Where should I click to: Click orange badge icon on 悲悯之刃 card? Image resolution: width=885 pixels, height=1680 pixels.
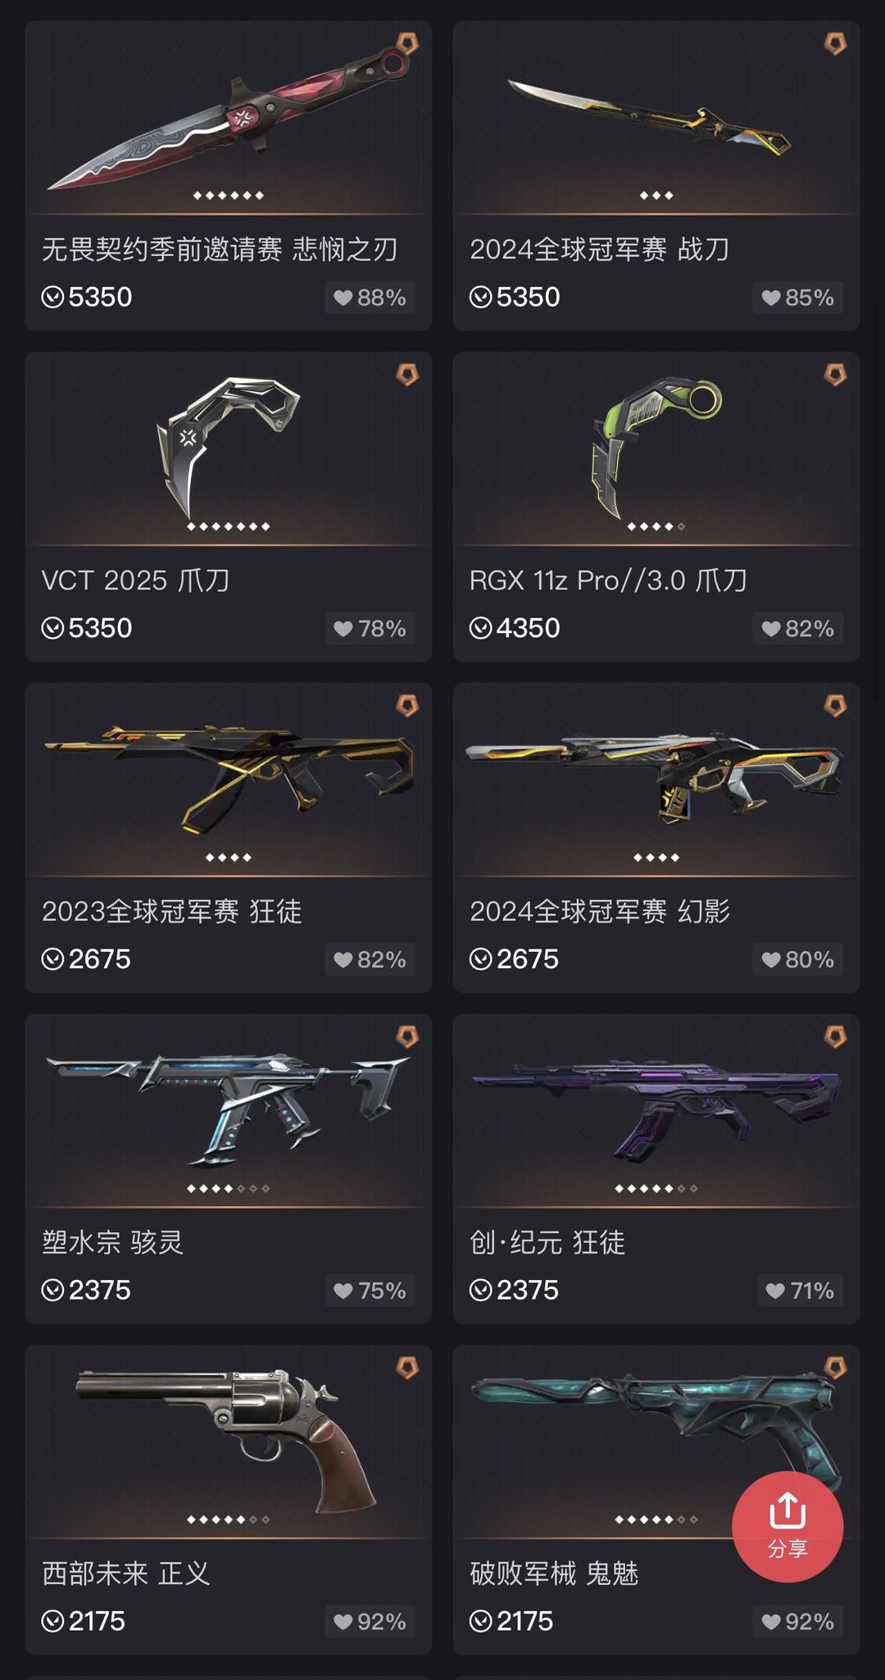(x=407, y=43)
